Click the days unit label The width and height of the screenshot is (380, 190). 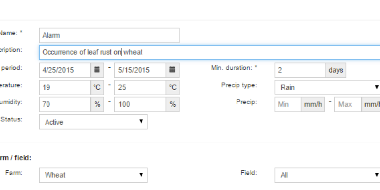336,70
